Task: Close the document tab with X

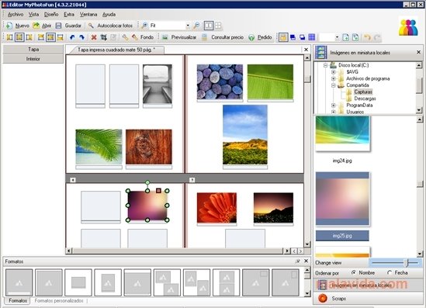Action: pyautogui.click(x=307, y=50)
